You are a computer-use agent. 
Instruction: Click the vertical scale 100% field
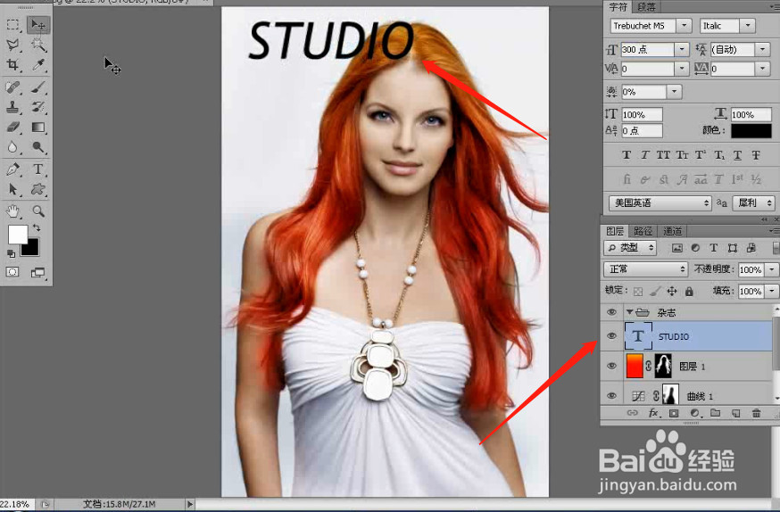click(x=642, y=115)
